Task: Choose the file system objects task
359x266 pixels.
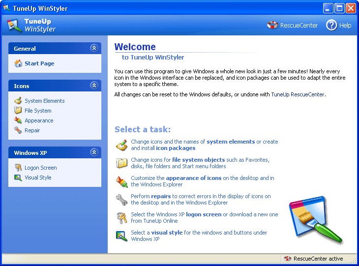Action: [200, 163]
